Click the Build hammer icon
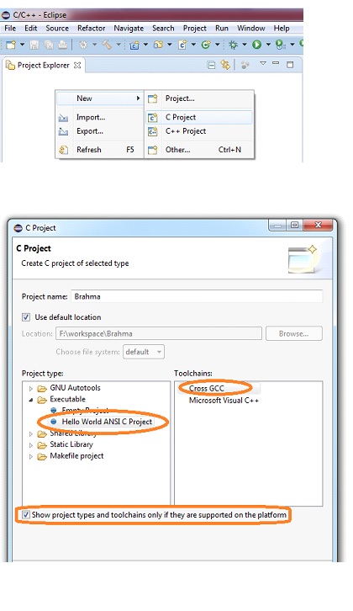This screenshot has width=353, height=611. [x=107, y=45]
